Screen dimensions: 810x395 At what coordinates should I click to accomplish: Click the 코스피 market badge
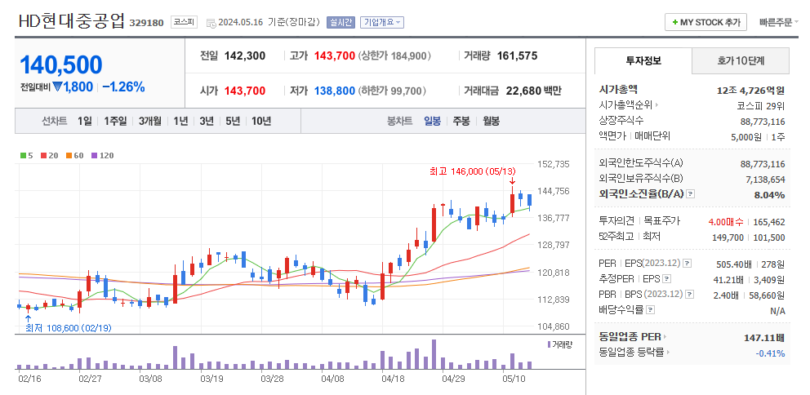tap(184, 22)
